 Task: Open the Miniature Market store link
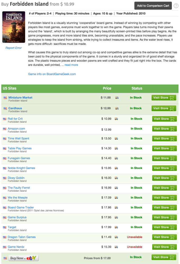20,97
